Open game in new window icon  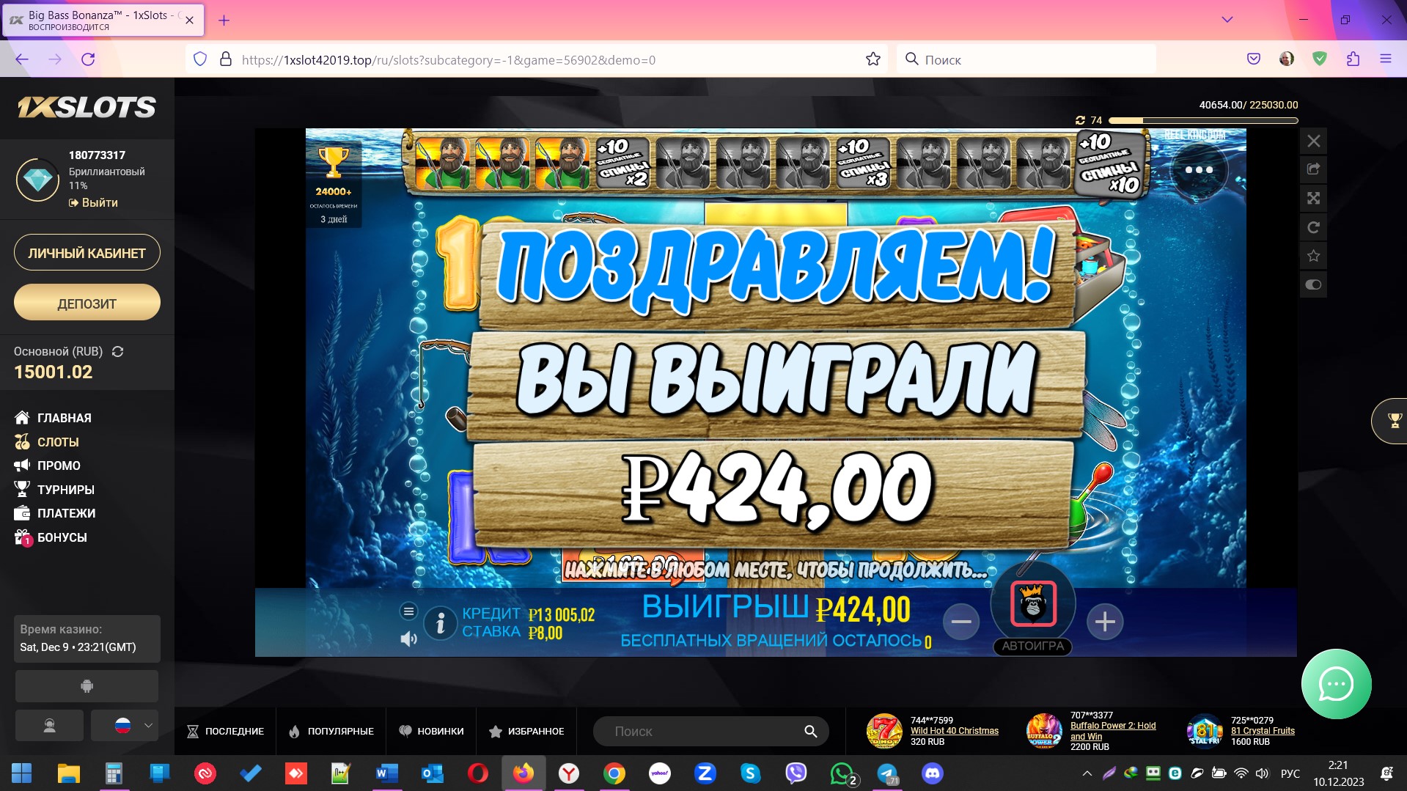[x=1313, y=169]
